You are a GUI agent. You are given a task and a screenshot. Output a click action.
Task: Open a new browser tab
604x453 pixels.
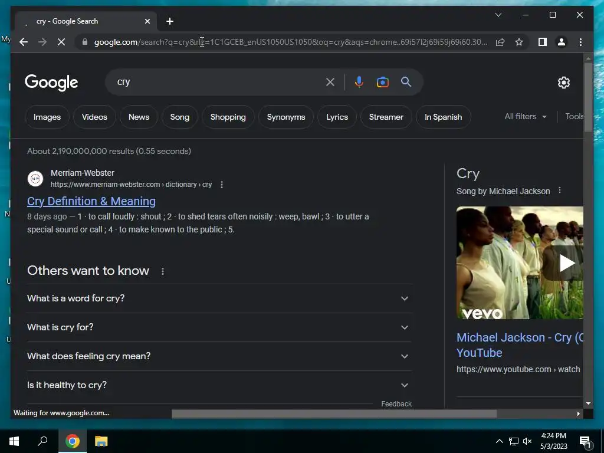[x=170, y=21]
